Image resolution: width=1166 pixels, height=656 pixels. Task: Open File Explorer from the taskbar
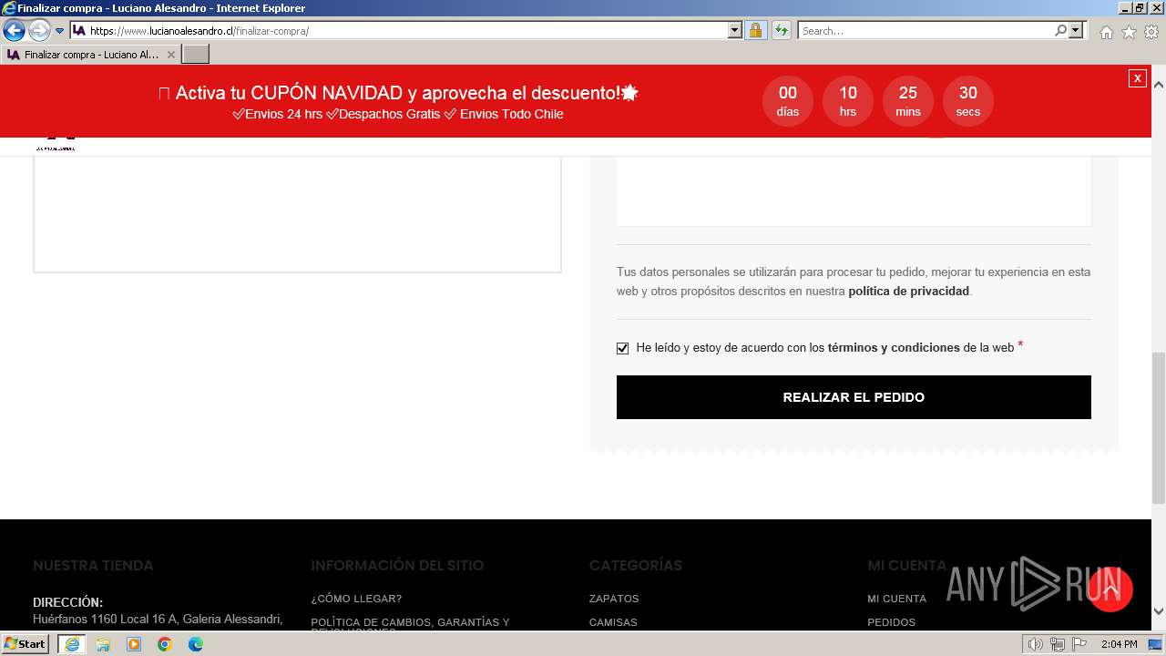103,644
